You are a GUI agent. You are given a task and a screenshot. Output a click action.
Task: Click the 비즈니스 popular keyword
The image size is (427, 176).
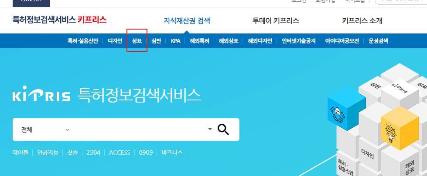click(x=172, y=153)
